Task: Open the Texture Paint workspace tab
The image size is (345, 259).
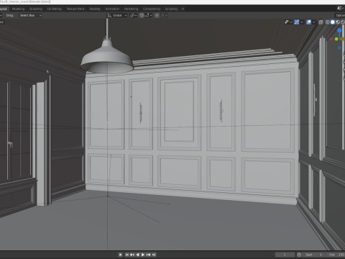Action: pos(75,9)
